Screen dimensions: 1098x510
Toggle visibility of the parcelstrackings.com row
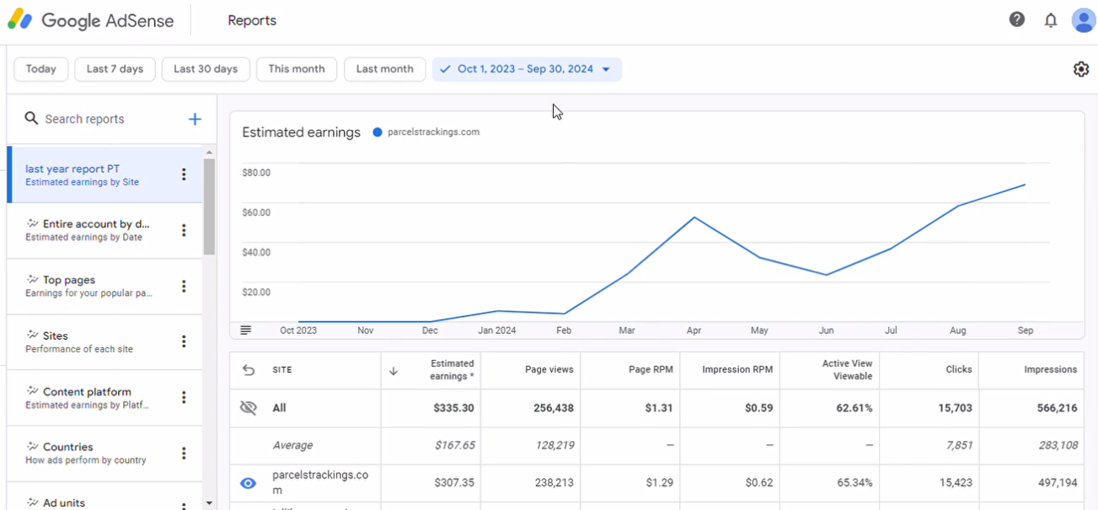[248, 483]
